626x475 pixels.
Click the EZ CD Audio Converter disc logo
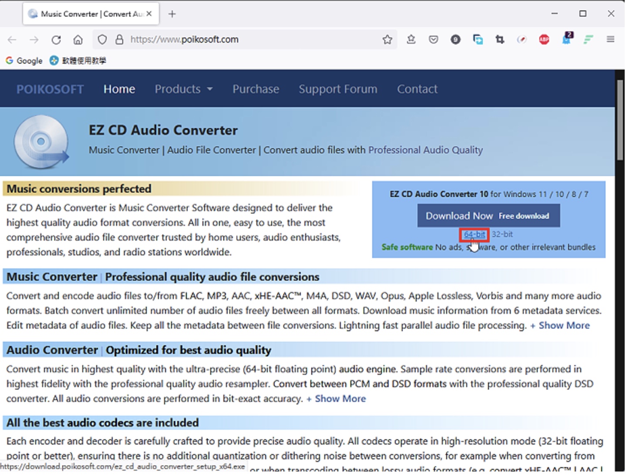(41, 142)
